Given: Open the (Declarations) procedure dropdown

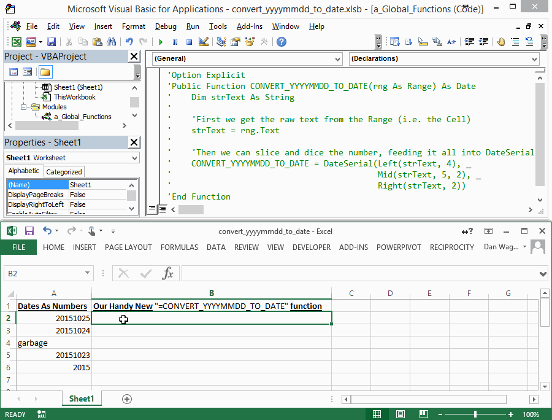Looking at the screenshot, I should [x=444, y=58].
